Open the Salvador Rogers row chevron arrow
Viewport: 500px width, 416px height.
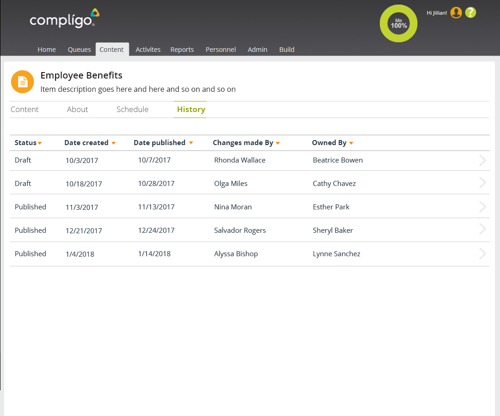point(483,229)
